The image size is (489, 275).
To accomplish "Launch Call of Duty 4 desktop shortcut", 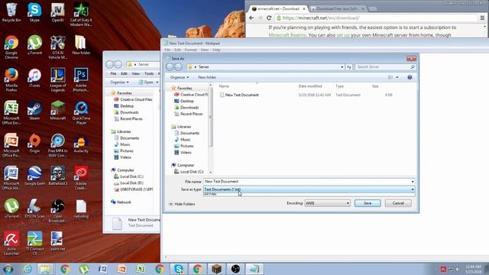I will (x=81, y=15).
